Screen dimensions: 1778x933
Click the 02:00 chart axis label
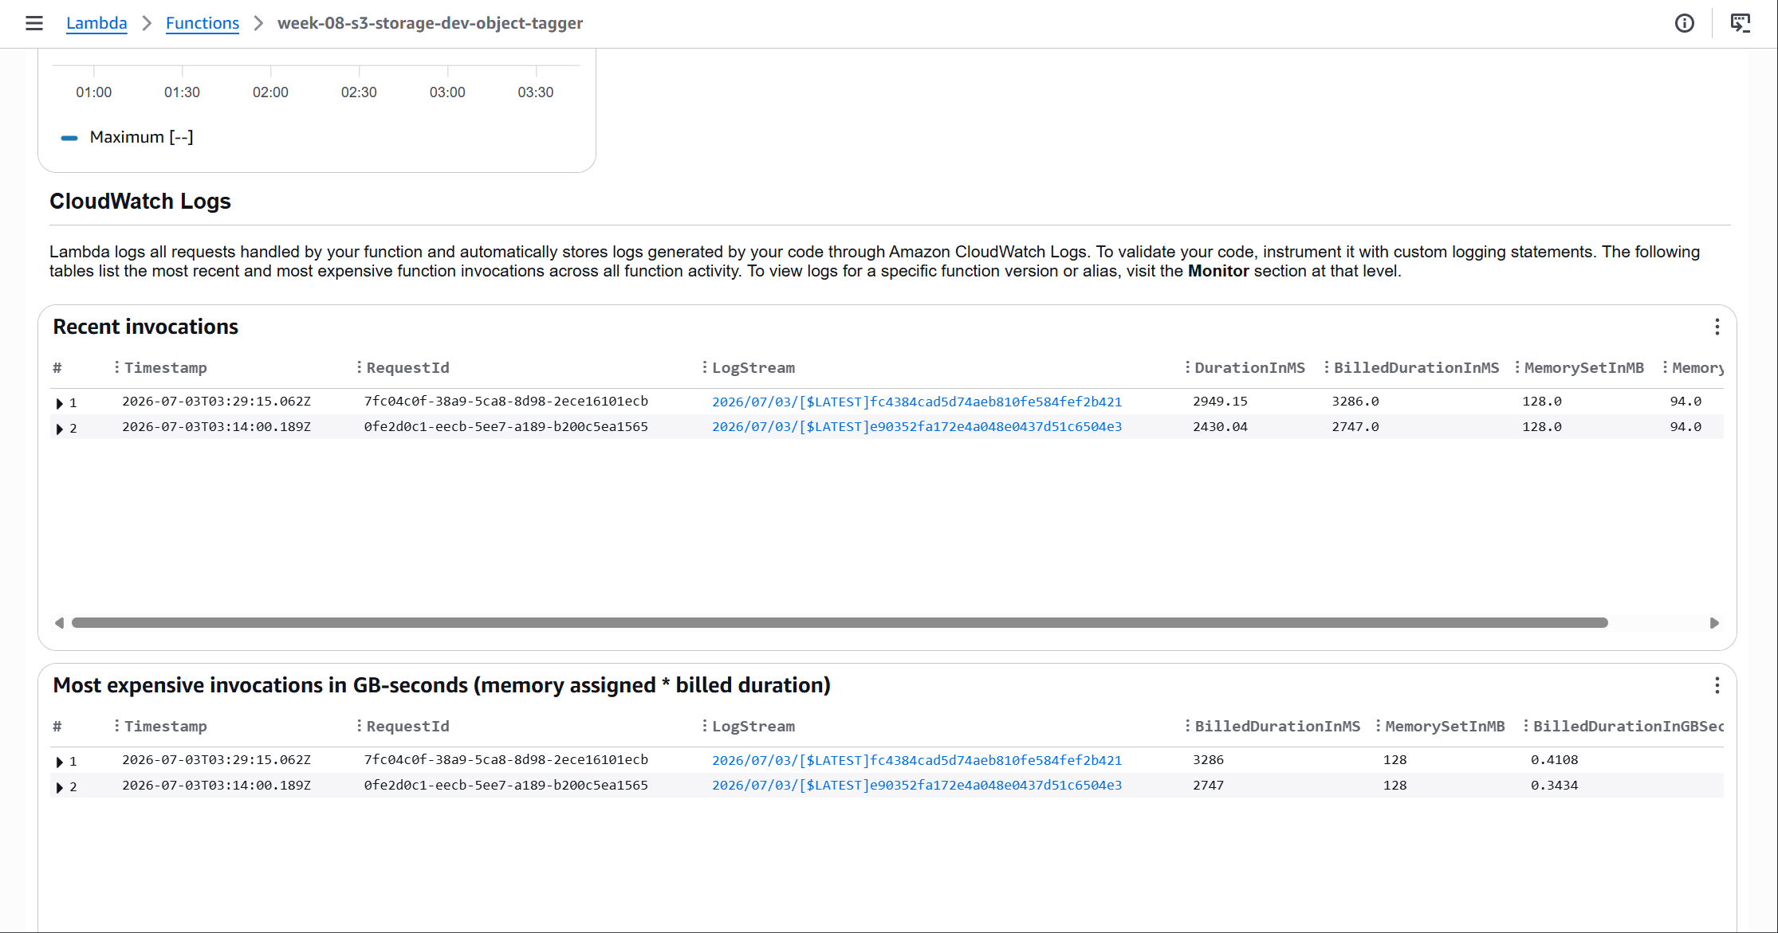(x=270, y=92)
